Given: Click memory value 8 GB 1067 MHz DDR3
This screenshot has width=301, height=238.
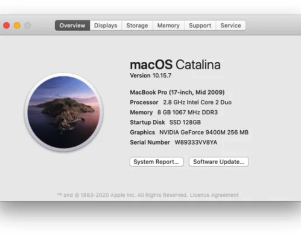Looking at the screenshot, I should [x=187, y=112].
